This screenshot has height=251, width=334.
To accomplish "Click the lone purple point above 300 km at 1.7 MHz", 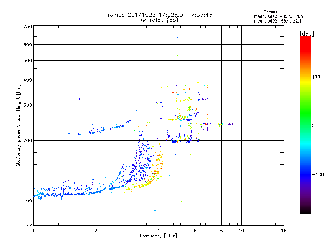I will [x=80, y=99].
